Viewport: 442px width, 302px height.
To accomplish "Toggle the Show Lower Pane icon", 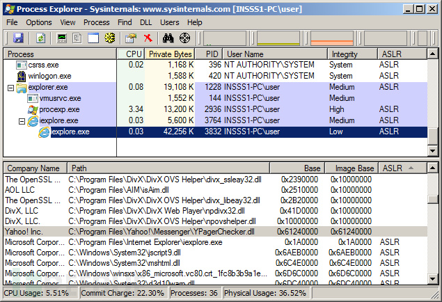I will (x=93, y=38).
